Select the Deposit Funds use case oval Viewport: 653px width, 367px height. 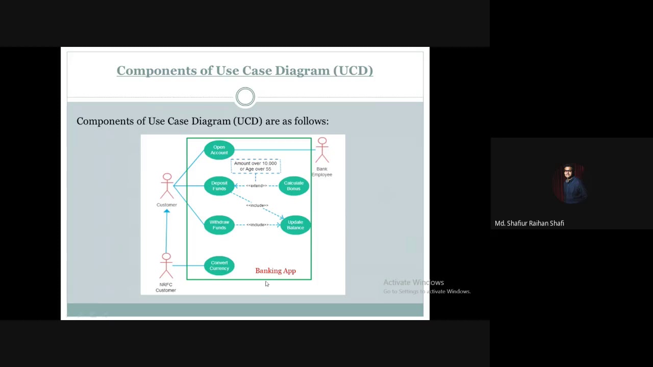point(219,186)
